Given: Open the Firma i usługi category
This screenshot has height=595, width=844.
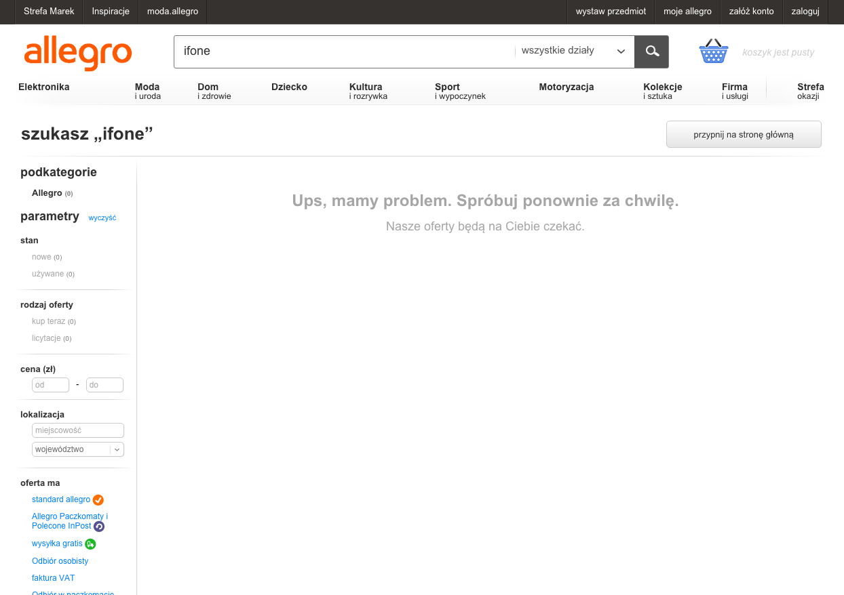Looking at the screenshot, I should point(735,91).
